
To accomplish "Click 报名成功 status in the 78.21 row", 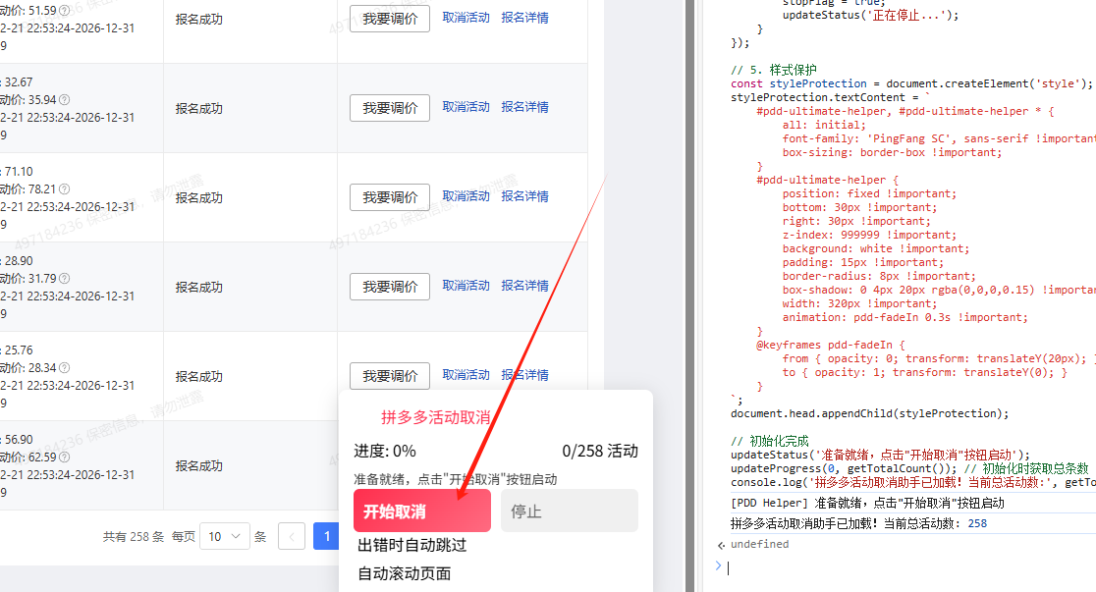I will [199, 198].
